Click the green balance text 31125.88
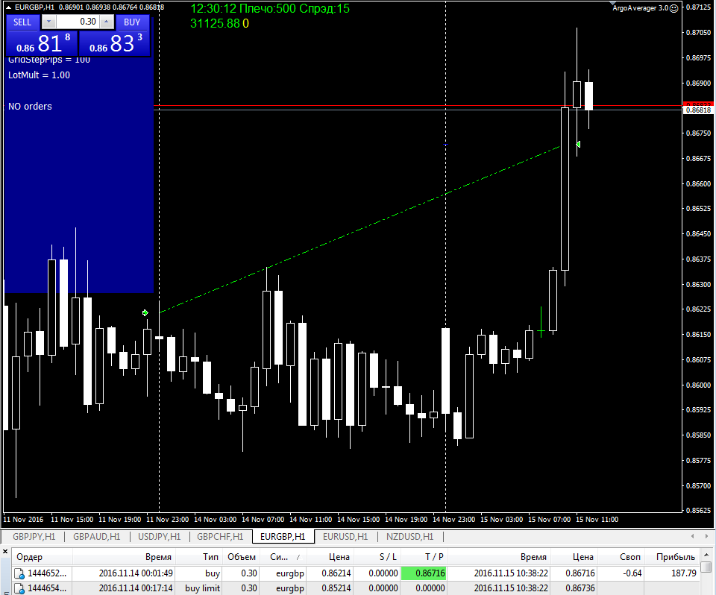This screenshot has height=595, width=716. (215, 24)
